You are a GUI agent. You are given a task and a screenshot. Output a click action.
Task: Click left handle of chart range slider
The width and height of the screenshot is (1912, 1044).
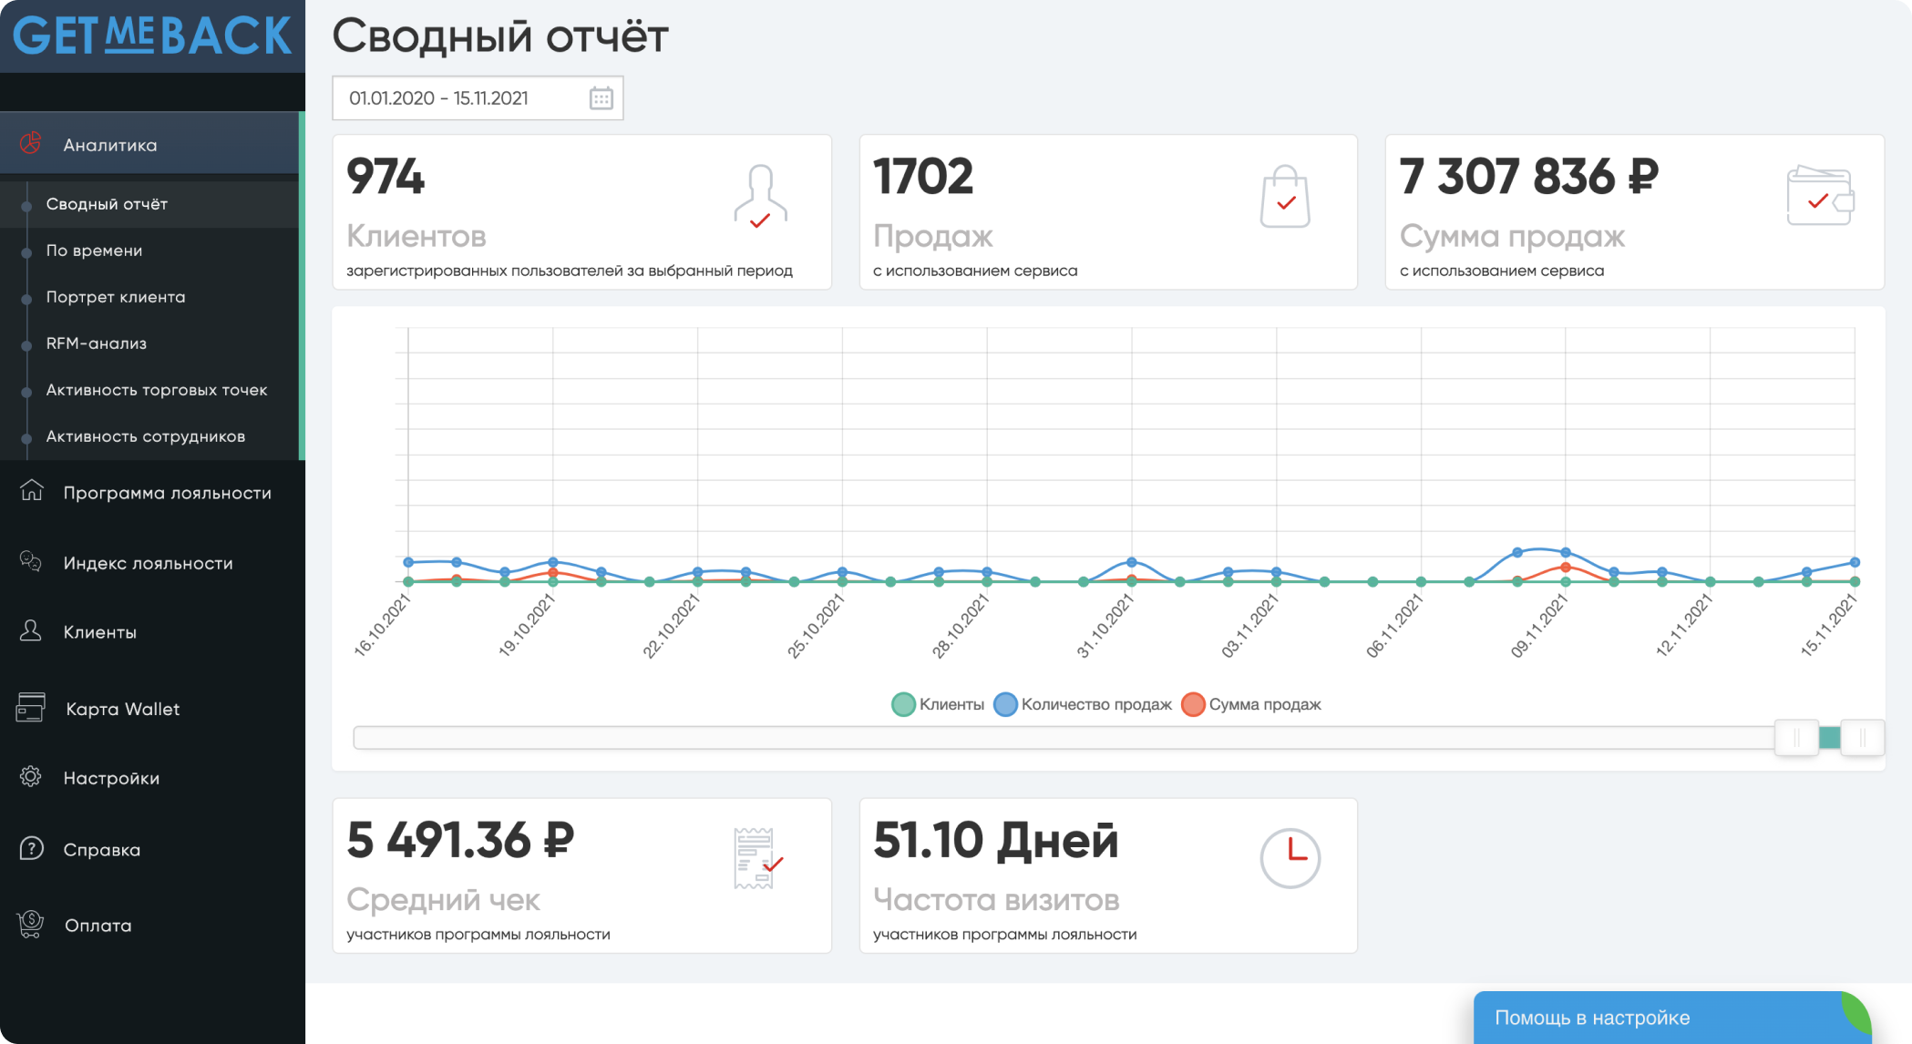pos(1796,738)
